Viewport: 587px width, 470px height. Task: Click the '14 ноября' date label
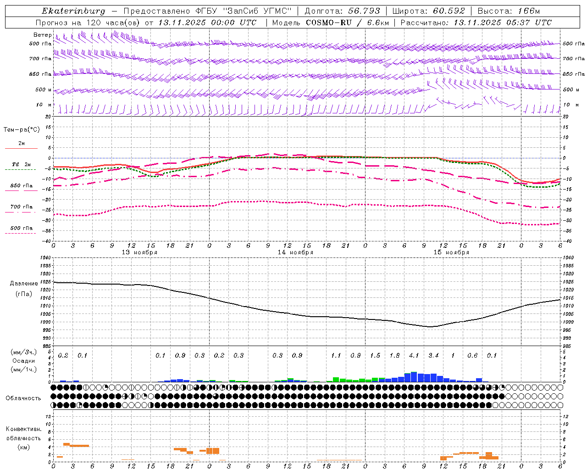coord(295,252)
